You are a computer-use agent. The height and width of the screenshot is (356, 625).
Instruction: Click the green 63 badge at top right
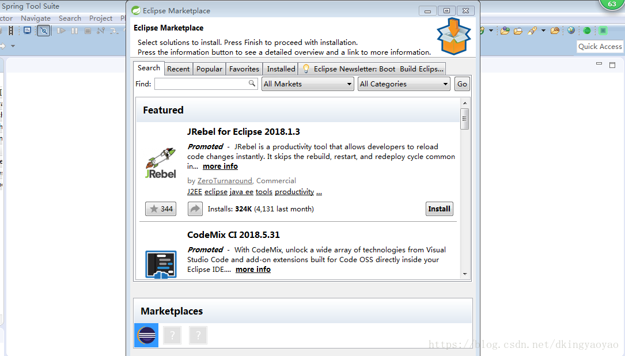point(612,4)
